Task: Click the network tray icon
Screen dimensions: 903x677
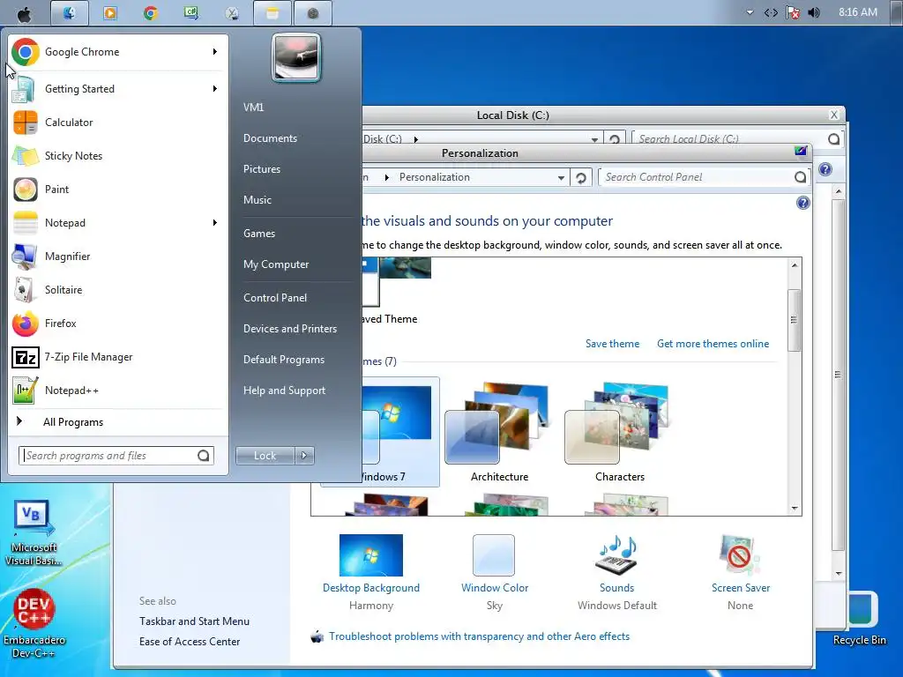Action: [x=771, y=12]
